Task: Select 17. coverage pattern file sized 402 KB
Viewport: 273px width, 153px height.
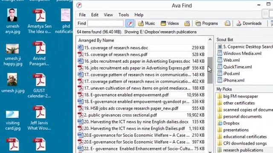Action: point(141,81)
